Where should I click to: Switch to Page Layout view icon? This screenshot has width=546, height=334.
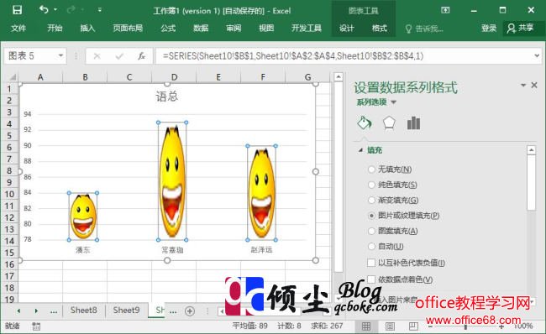click(x=390, y=326)
